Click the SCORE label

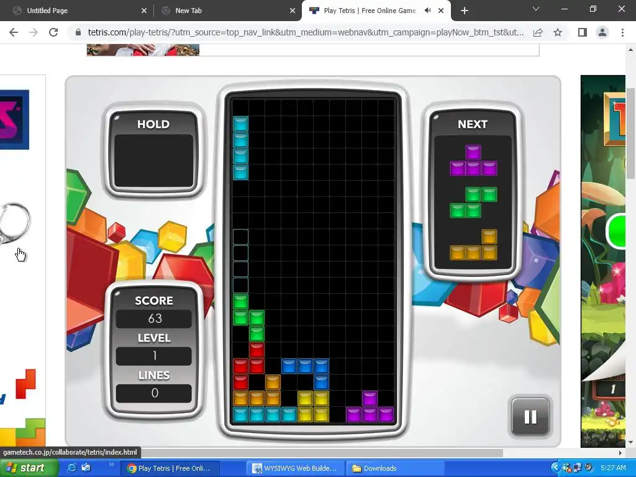click(154, 301)
